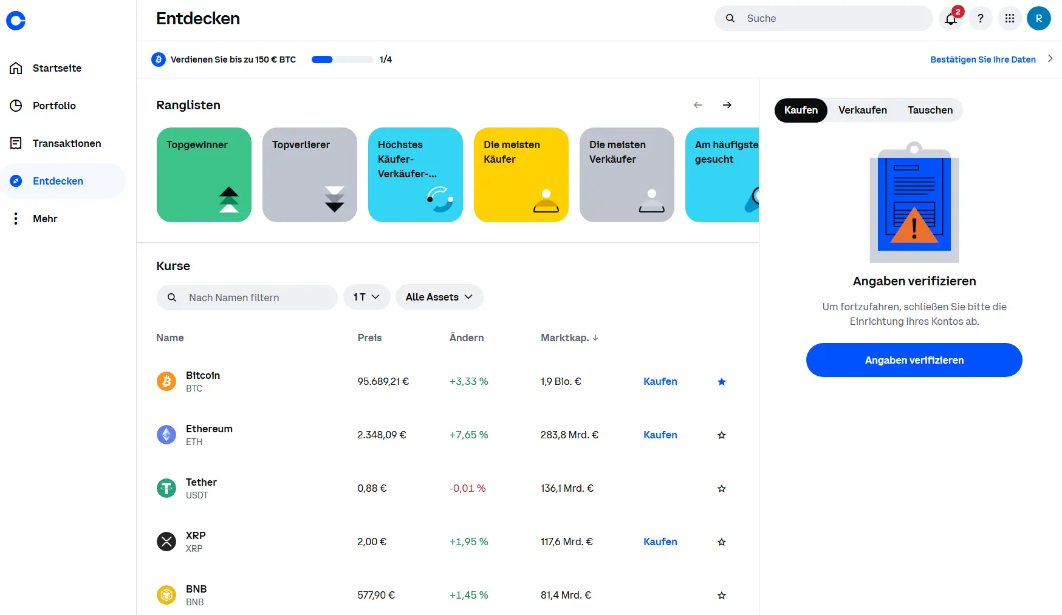This screenshot has height=615, width=1062.
Task: Add Ethereum to watchlist with star
Action: (722, 435)
